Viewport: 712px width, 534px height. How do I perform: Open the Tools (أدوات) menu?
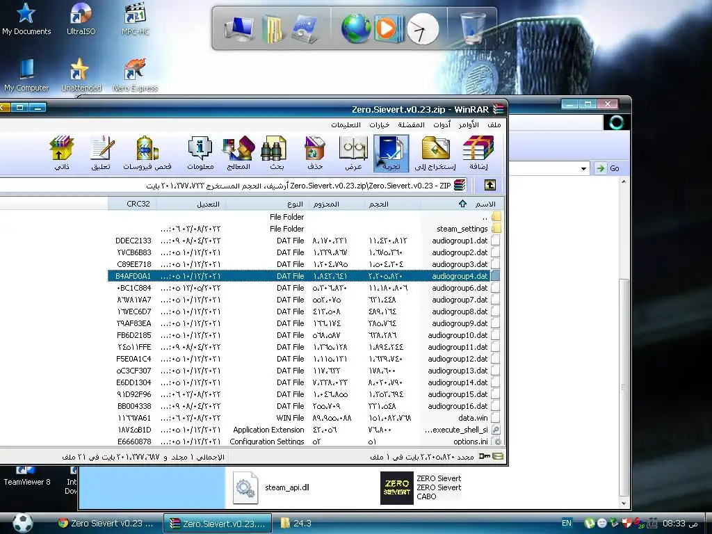click(442, 124)
